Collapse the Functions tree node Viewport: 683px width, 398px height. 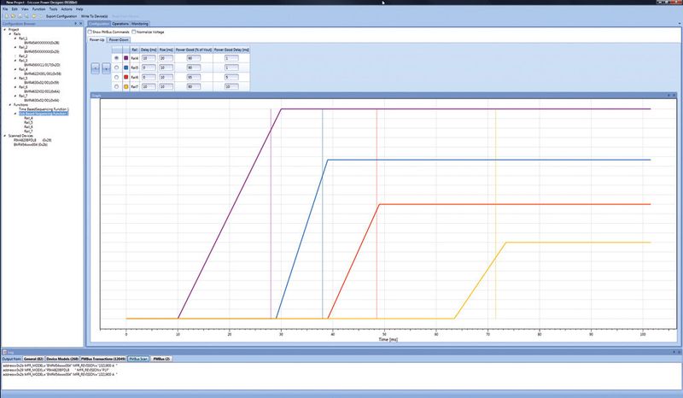[x=10, y=104]
